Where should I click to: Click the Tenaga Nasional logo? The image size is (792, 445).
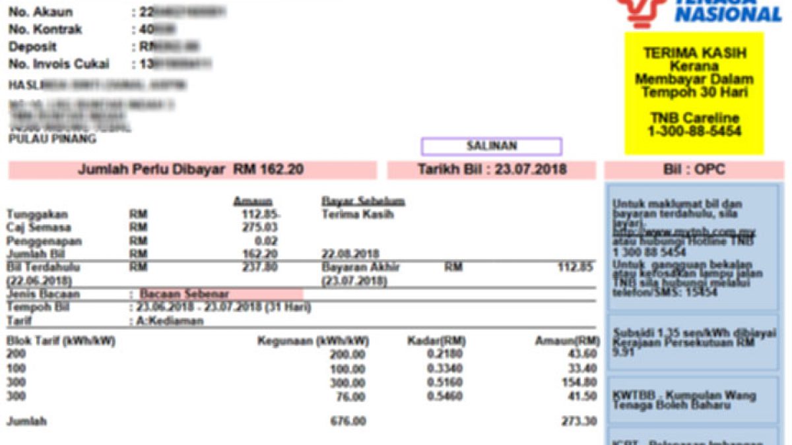coord(698,13)
